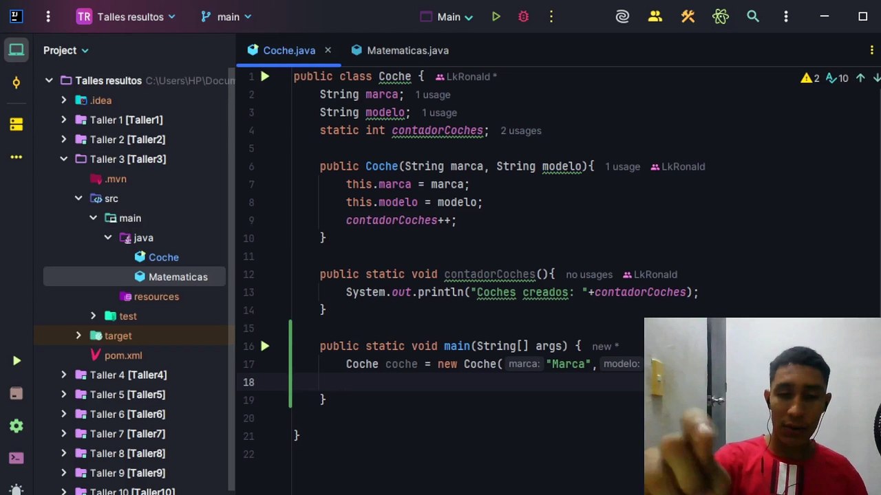Open editor tabs more options menu
Screen dimensions: 881x495
pos(871,50)
